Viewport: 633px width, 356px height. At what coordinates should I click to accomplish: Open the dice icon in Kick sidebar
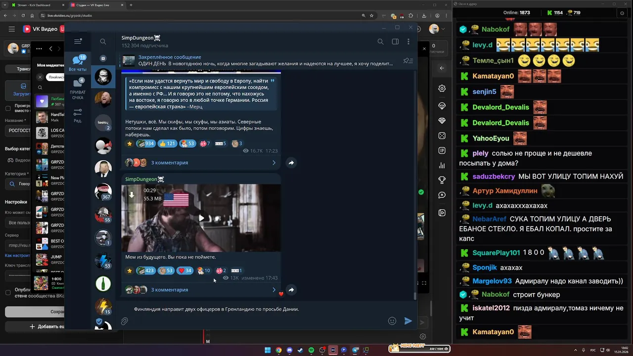tap(442, 135)
